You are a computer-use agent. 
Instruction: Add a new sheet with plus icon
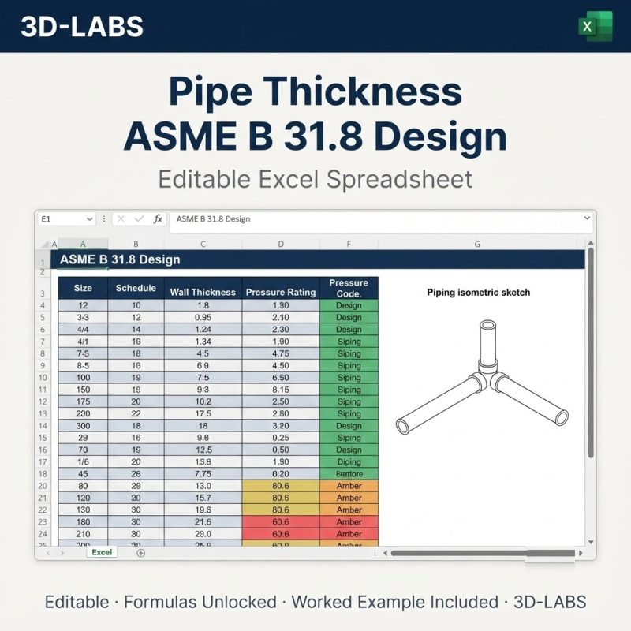(140, 553)
